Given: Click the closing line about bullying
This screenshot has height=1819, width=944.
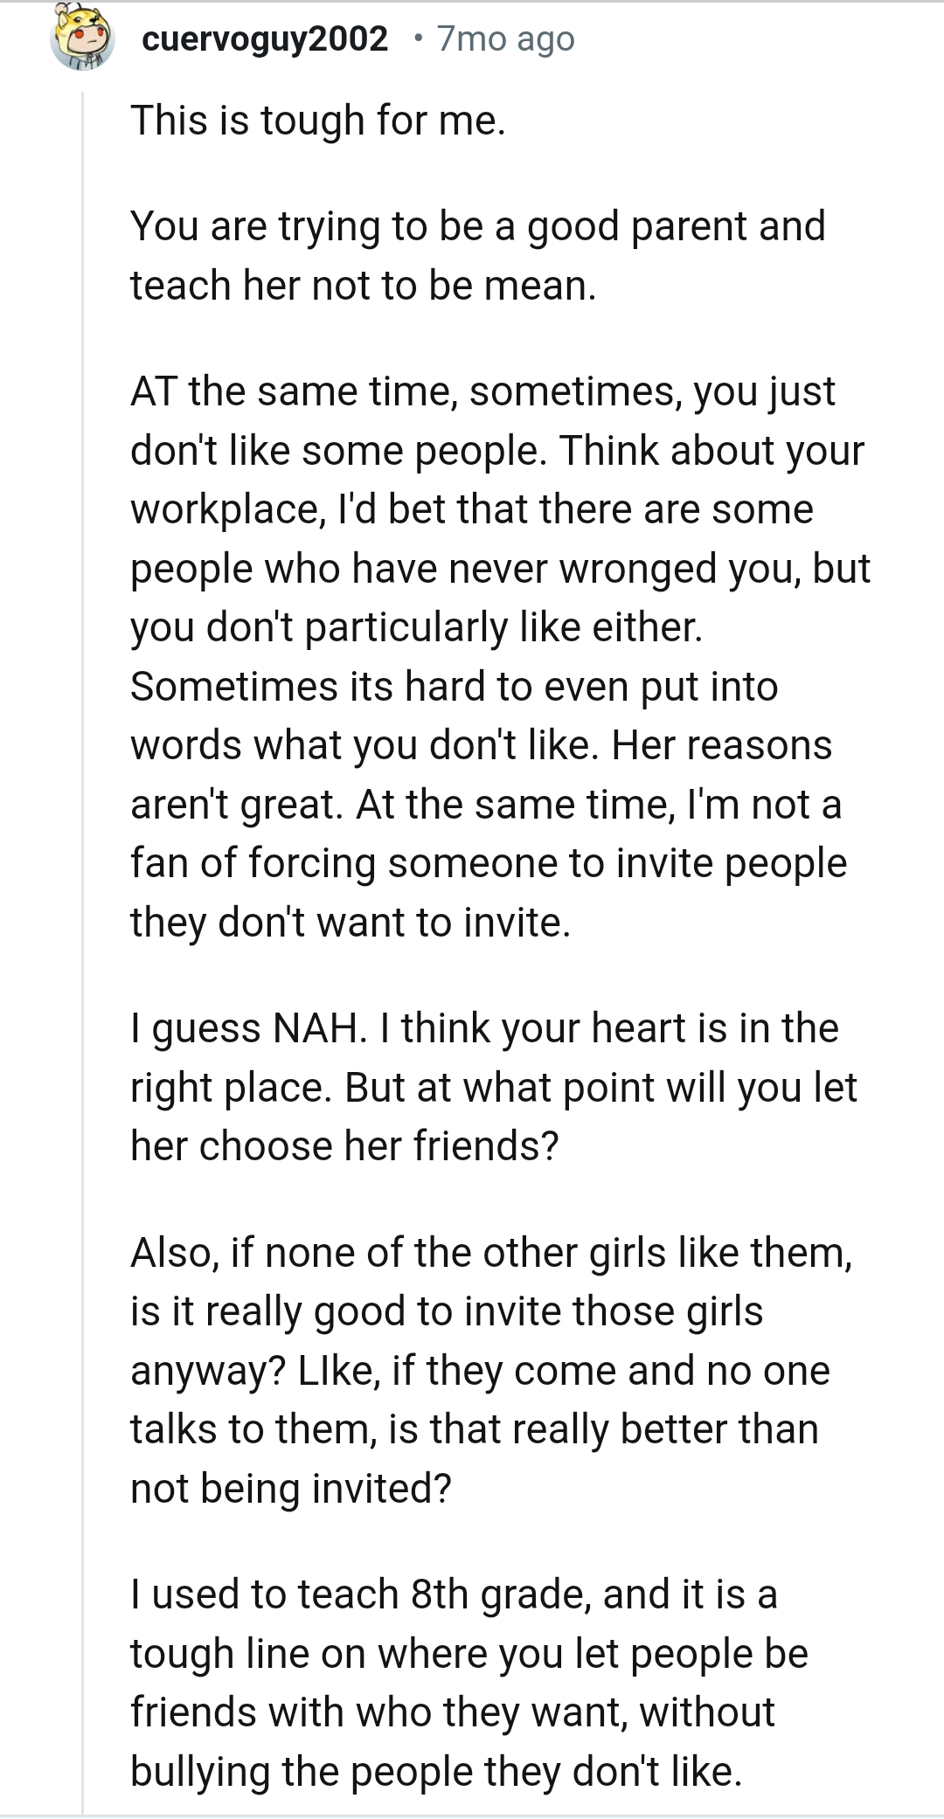Looking at the screenshot, I should pos(435,1771).
